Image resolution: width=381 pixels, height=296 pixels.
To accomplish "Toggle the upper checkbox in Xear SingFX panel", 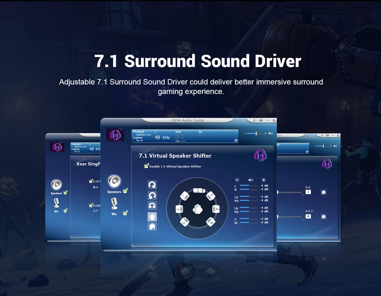I will [x=91, y=181].
